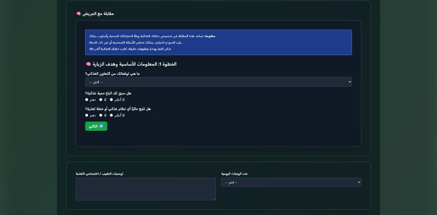Click the blue معلومة info box
Image resolution: width=437 pixels, height=215 pixels.
[218, 43]
